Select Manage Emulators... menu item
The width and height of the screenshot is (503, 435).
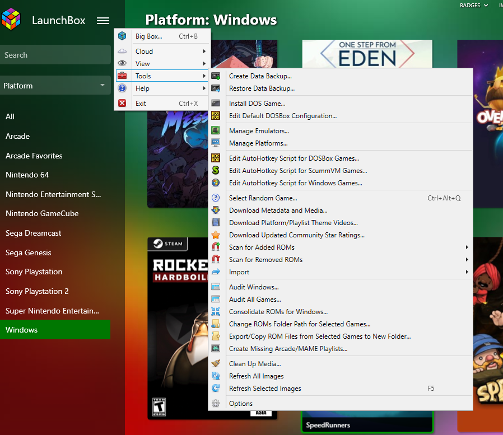coord(341,131)
